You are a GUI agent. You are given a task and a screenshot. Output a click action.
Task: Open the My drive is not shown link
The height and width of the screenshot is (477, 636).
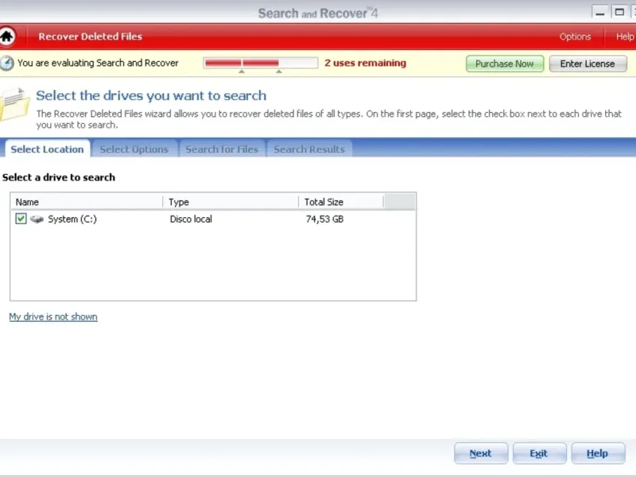[53, 316]
